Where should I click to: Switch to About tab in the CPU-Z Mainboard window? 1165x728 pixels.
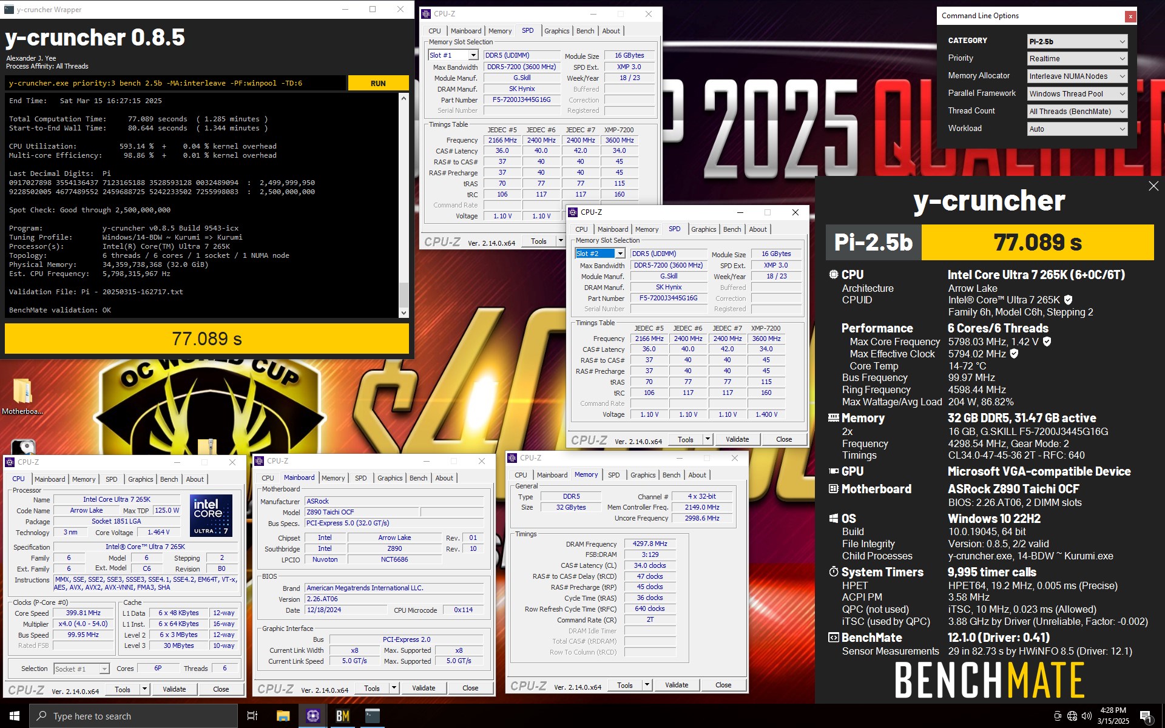point(444,478)
